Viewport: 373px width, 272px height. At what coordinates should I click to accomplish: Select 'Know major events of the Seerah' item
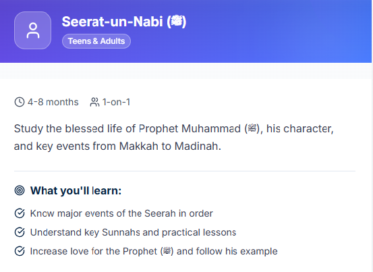[121, 213]
